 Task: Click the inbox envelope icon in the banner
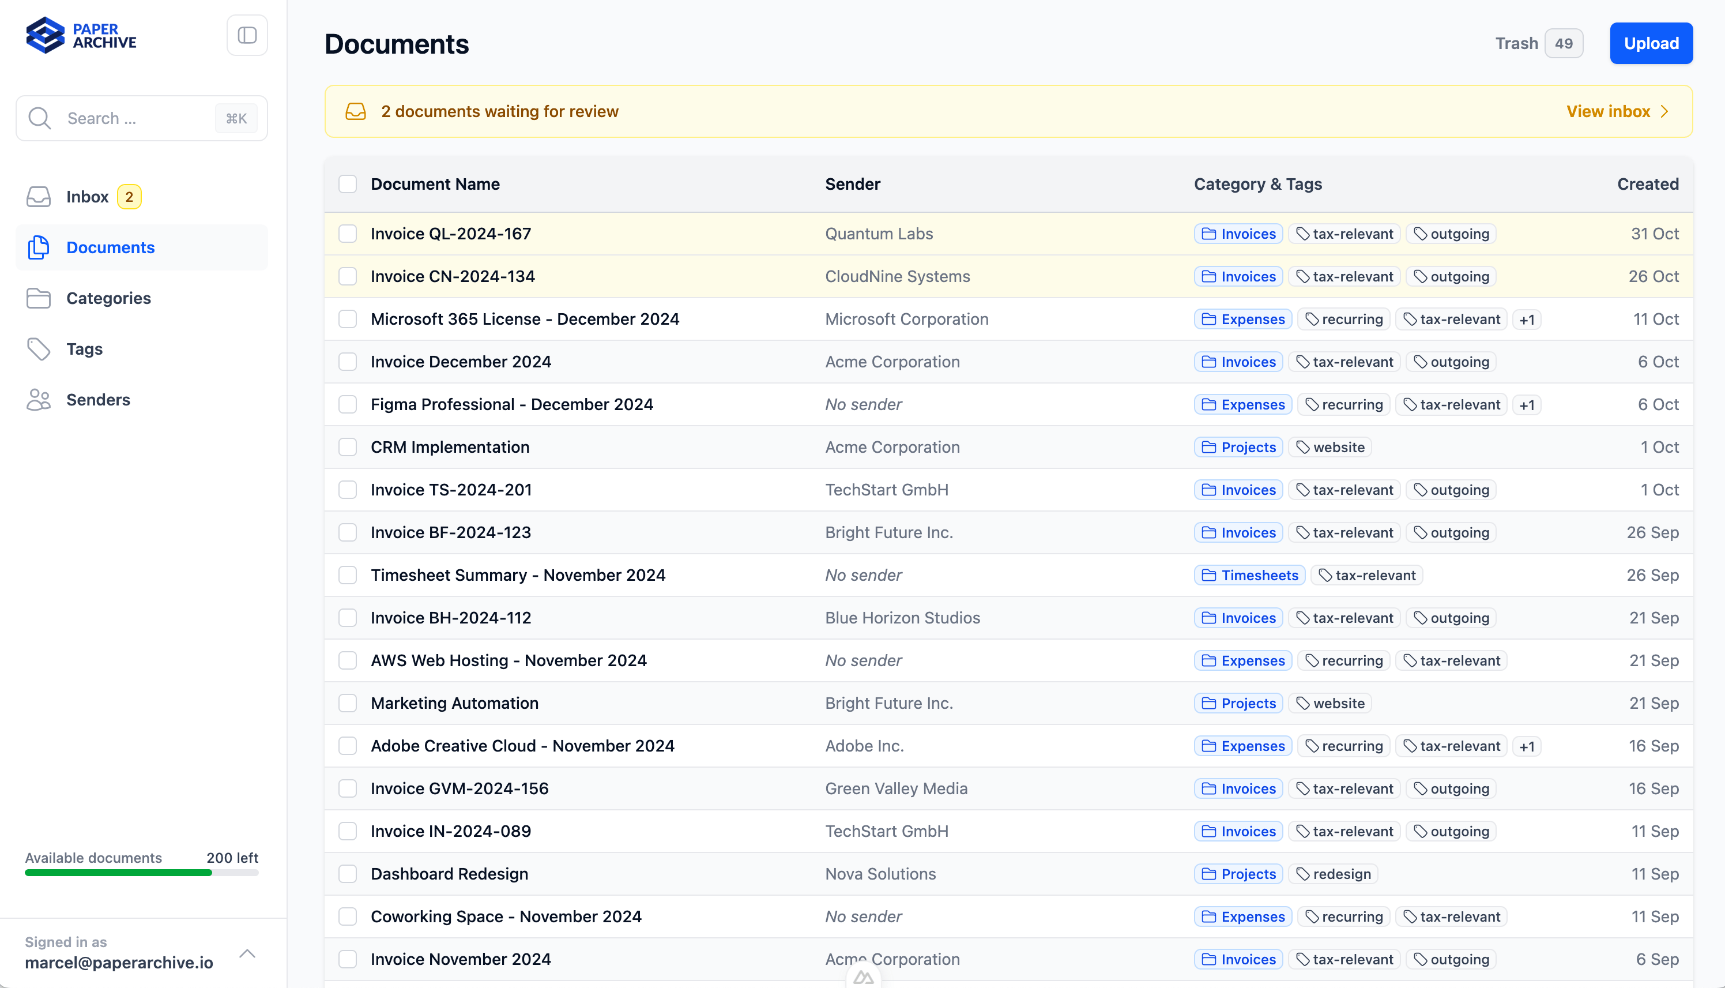pos(356,111)
